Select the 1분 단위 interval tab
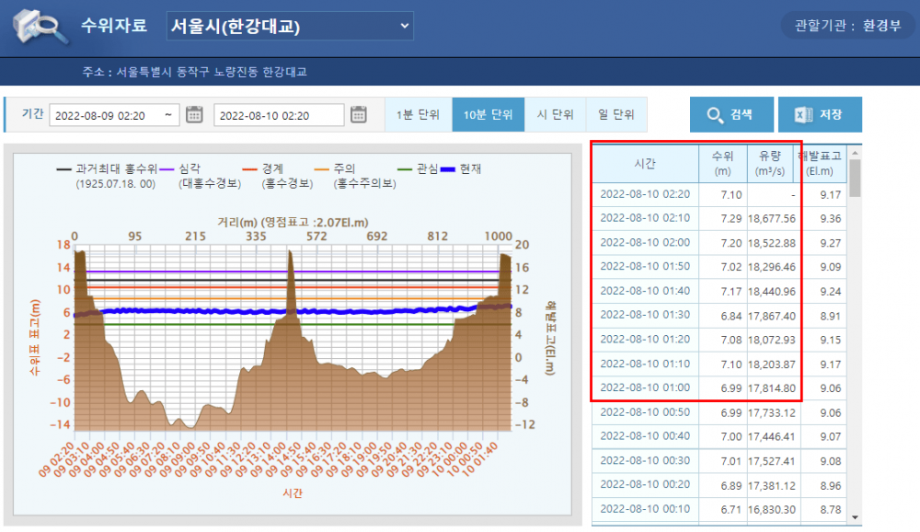Image resolution: width=920 pixels, height=532 pixels. tap(419, 115)
